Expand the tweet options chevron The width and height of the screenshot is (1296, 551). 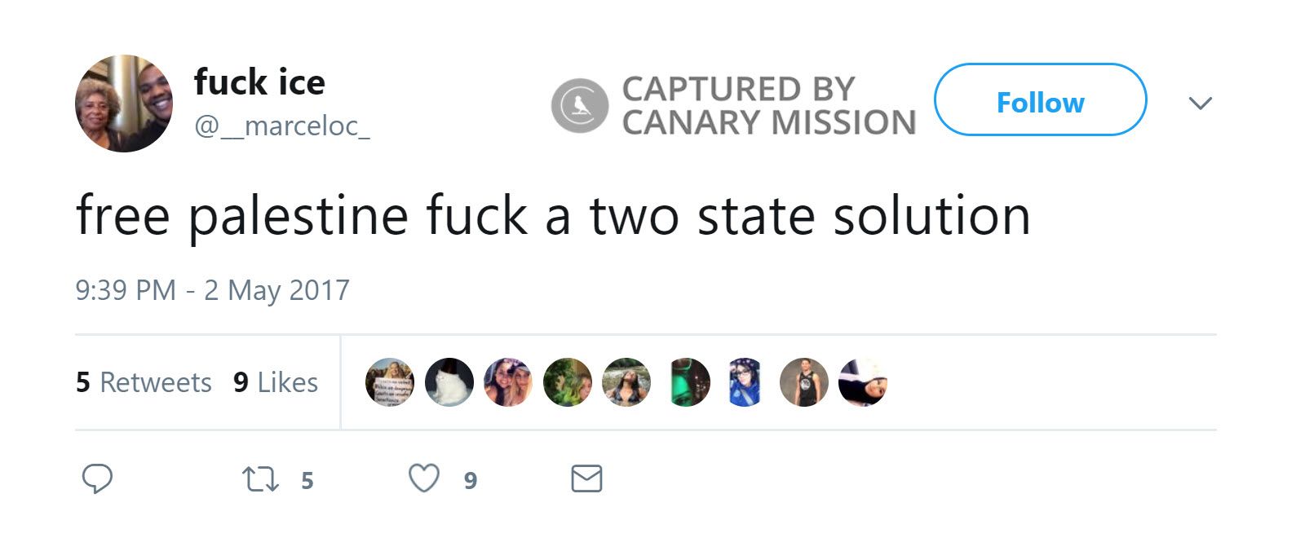point(1200,104)
